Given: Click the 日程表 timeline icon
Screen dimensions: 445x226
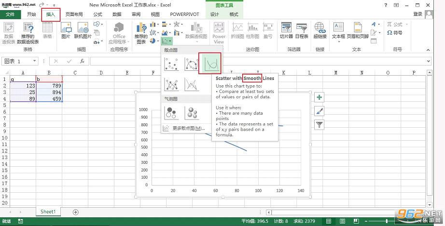Looking at the screenshot, I should coord(302,30).
